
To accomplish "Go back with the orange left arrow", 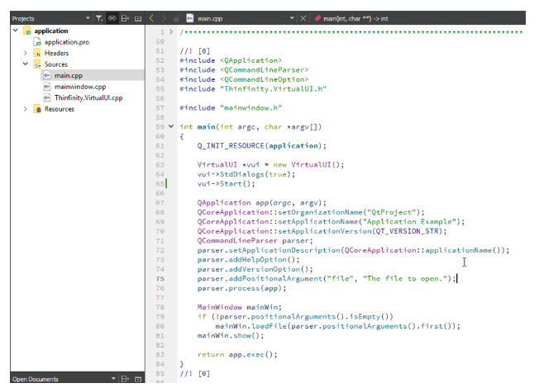I will click(151, 18).
